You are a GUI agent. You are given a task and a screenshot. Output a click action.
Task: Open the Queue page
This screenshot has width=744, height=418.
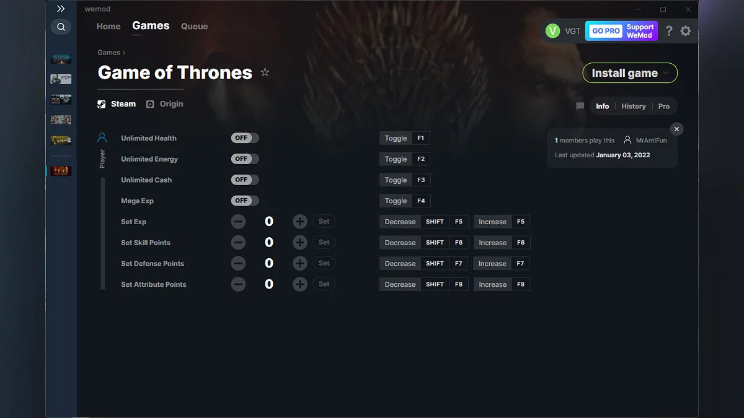(194, 26)
